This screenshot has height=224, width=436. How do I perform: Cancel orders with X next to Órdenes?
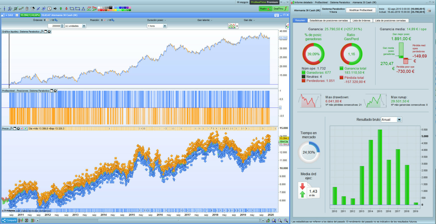(x=47, y=20)
